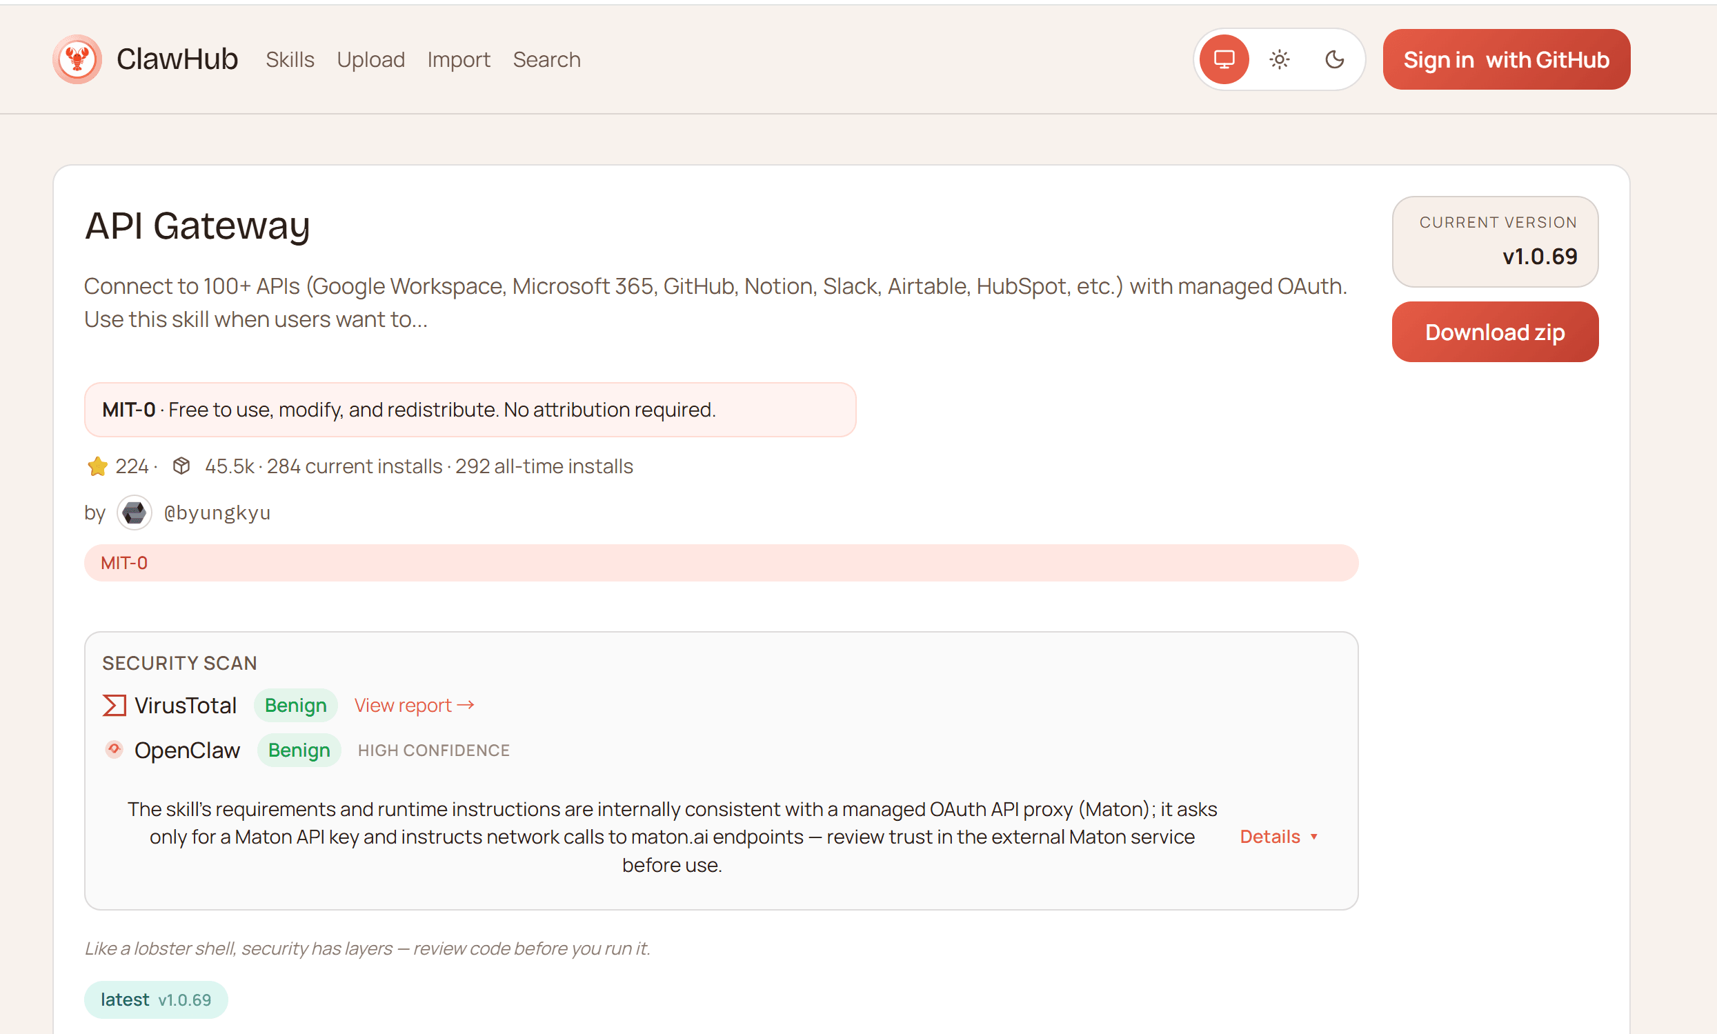
Task: Click the star rating icon
Action: click(x=97, y=466)
